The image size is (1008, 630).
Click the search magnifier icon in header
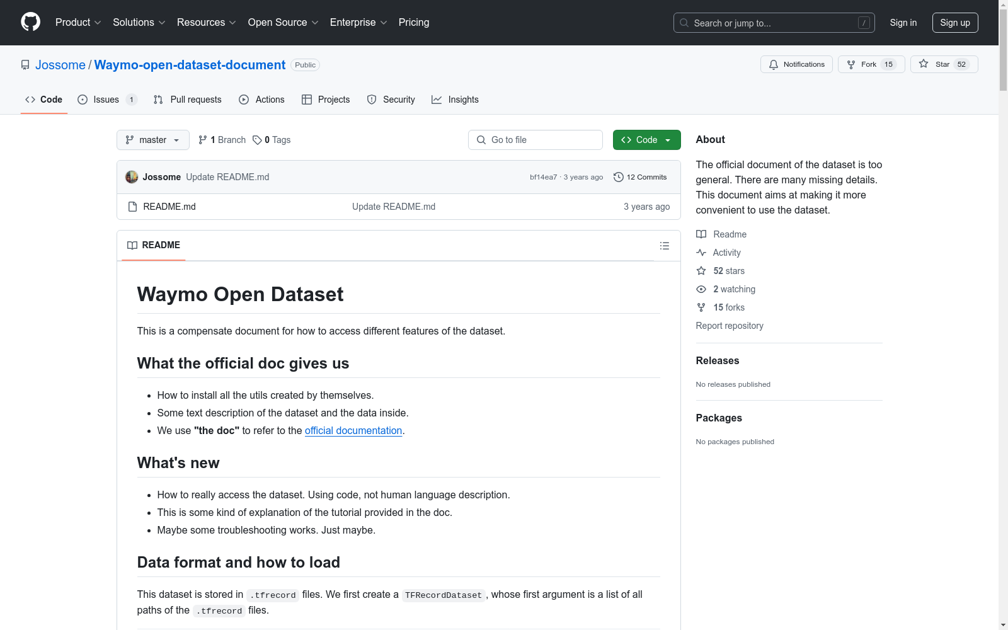click(x=684, y=23)
